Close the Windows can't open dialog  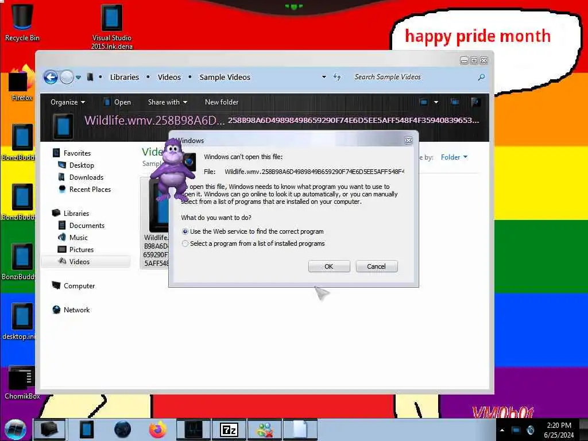coord(408,140)
